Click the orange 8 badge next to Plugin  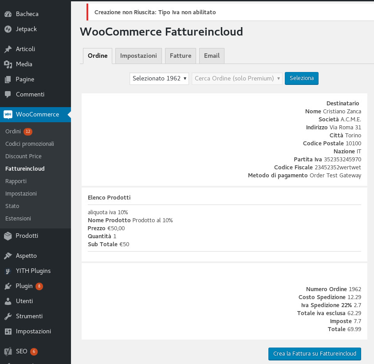[x=39, y=286]
